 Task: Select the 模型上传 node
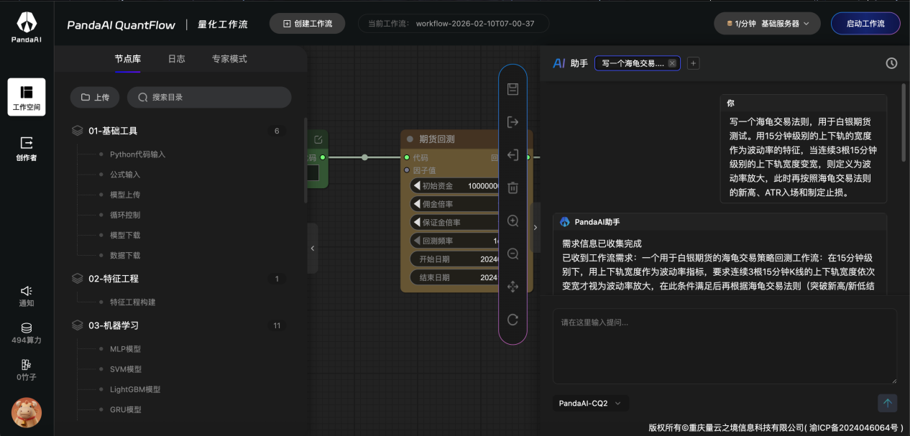(x=125, y=195)
